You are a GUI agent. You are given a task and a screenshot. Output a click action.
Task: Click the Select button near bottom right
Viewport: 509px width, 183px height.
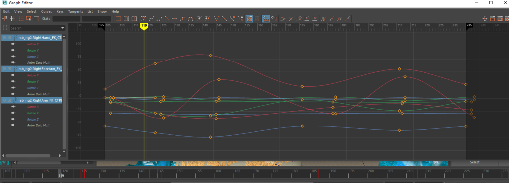tap(475, 162)
